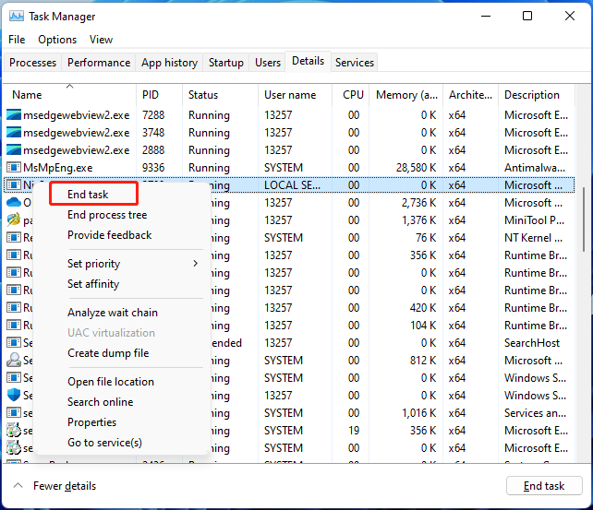
Task: Choose Create dump file
Action: coord(108,352)
